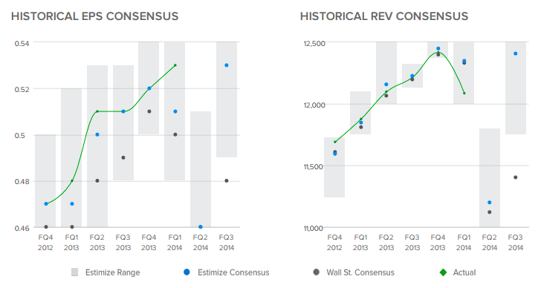The width and height of the screenshot is (541, 288).
Task: Click Estimize Consensus legend label
Action: tap(233, 272)
